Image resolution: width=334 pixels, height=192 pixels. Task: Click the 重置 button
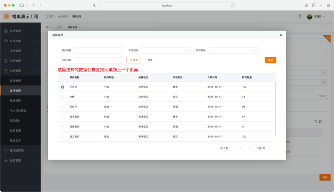pos(150,60)
